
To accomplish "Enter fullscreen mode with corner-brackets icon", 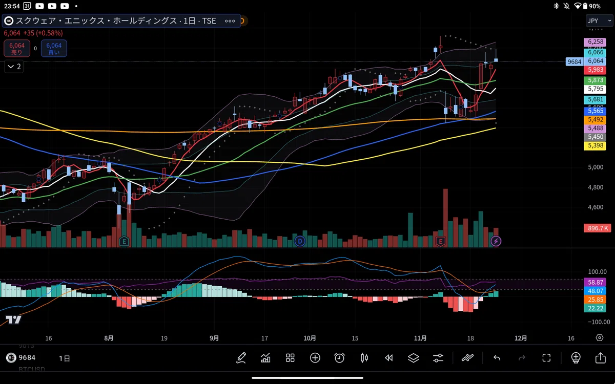I will [x=546, y=358].
